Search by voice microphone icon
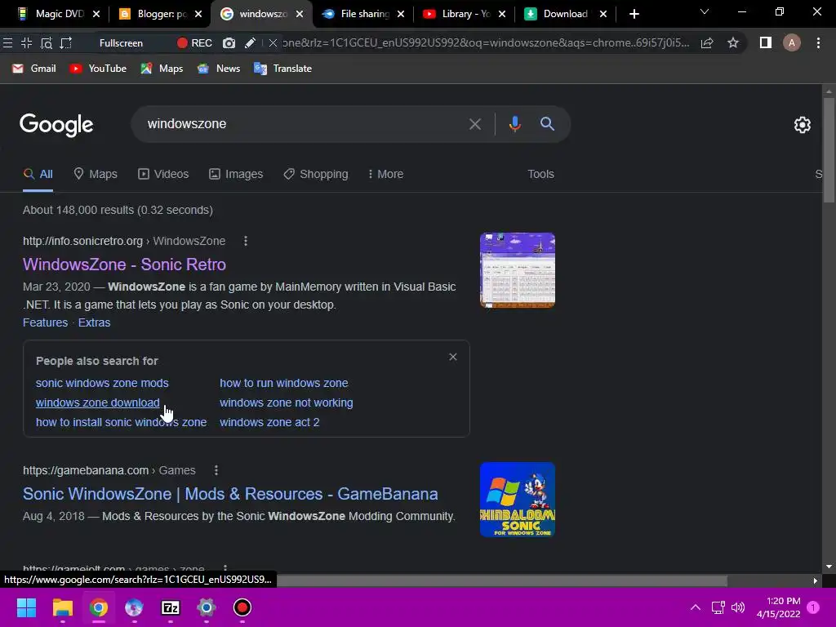 pyautogui.click(x=514, y=124)
